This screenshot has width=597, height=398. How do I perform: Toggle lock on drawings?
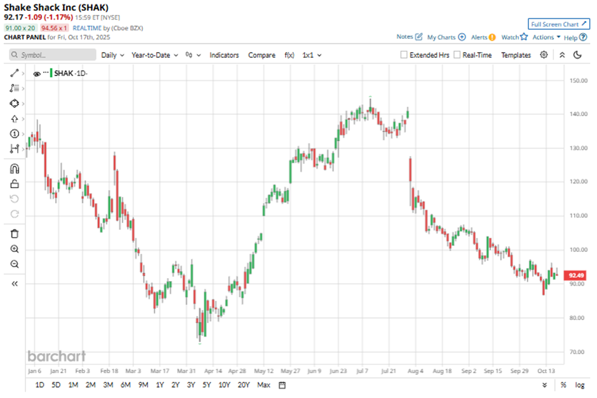[x=15, y=184]
